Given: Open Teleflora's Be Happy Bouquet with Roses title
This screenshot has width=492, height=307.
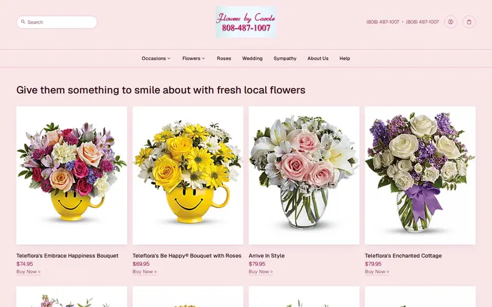Looking at the screenshot, I should coord(187,256).
